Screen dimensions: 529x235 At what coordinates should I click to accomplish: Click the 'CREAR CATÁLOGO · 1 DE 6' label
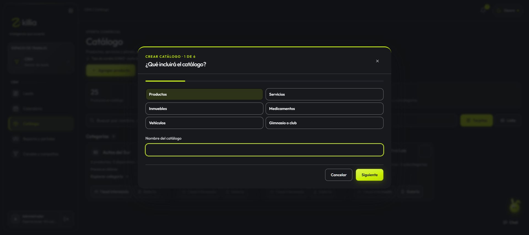tap(170, 57)
